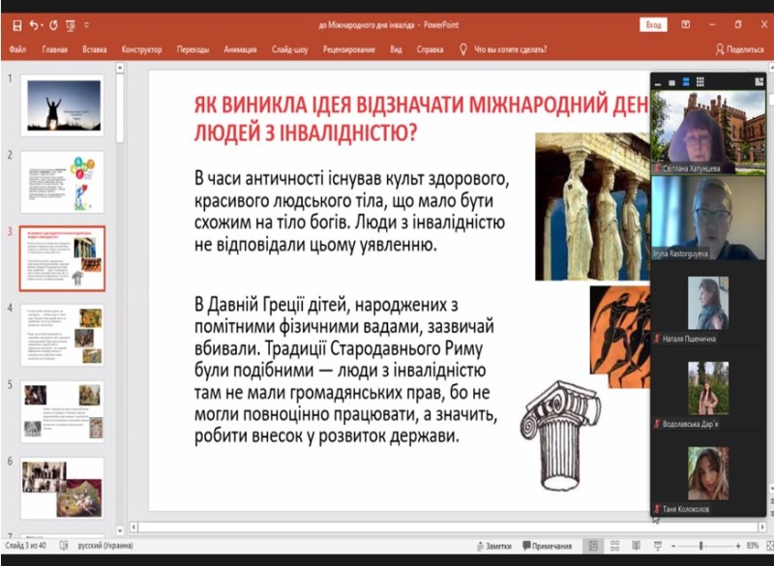Click the Greek vase runners image
Viewport: 774px width, 566px height.
click(x=620, y=337)
